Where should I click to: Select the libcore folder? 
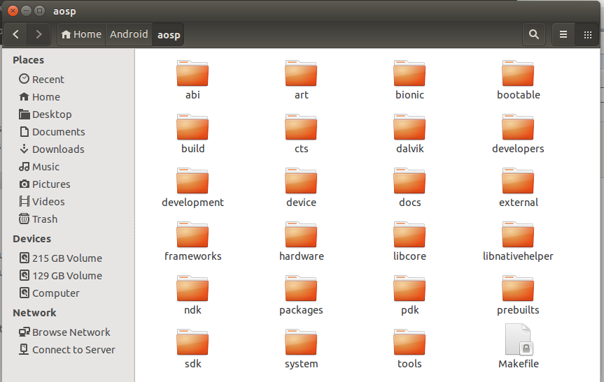[409, 242]
